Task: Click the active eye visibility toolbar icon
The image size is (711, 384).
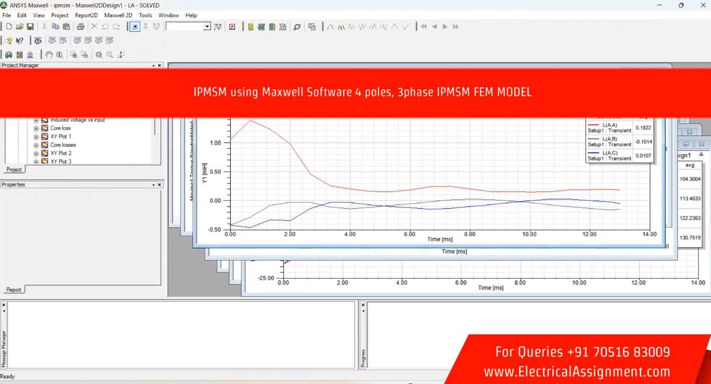Action: click(x=38, y=41)
